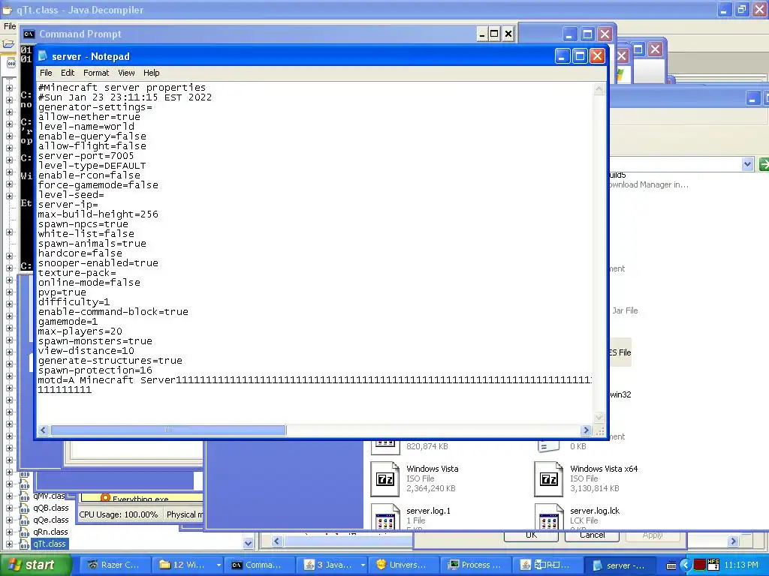Viewport: 769px width, 576px height.
Task: Select qTt.class in the class tree
Action: click(50, 544)
